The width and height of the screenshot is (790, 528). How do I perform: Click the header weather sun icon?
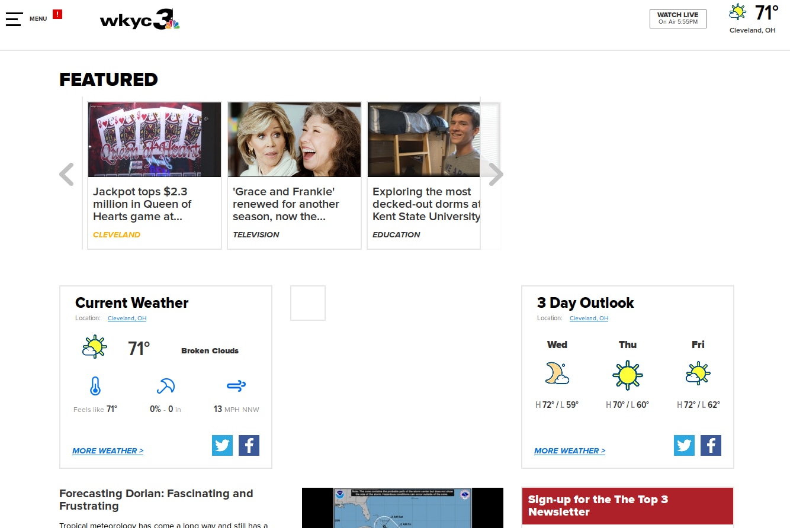[x=738, y=12]
